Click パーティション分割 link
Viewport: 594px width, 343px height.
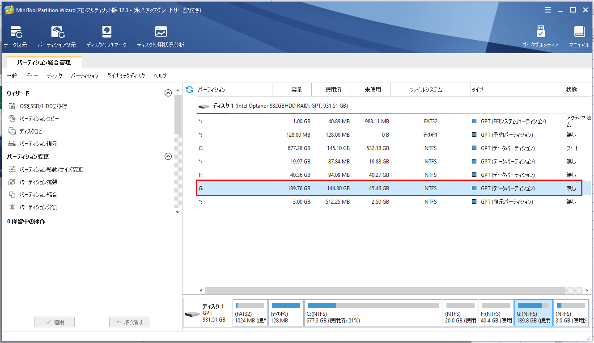(x=38, y=207)
